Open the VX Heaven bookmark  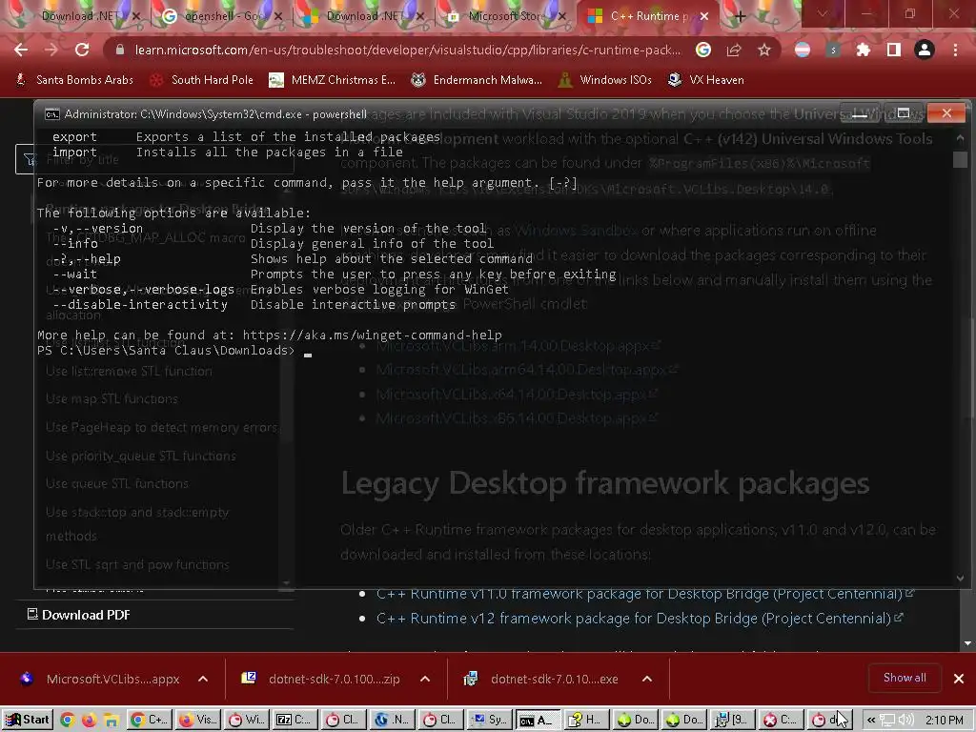click(x=706, y=80)
